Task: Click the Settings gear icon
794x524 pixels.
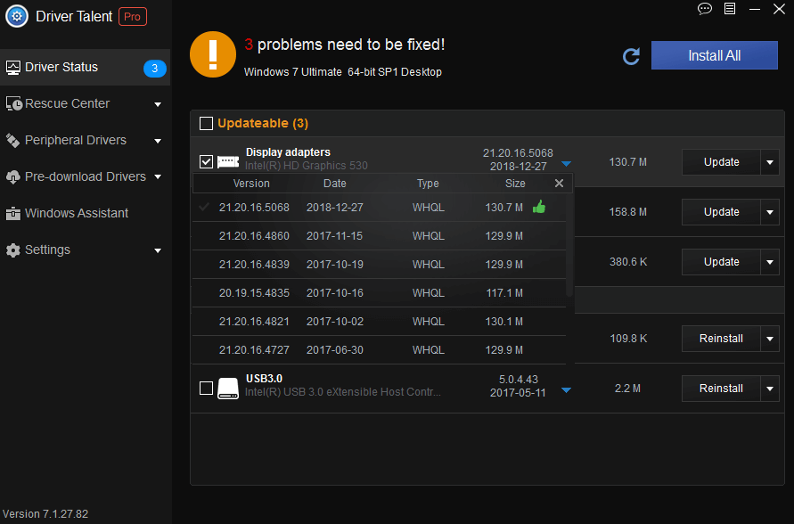Action: [12, 250]
